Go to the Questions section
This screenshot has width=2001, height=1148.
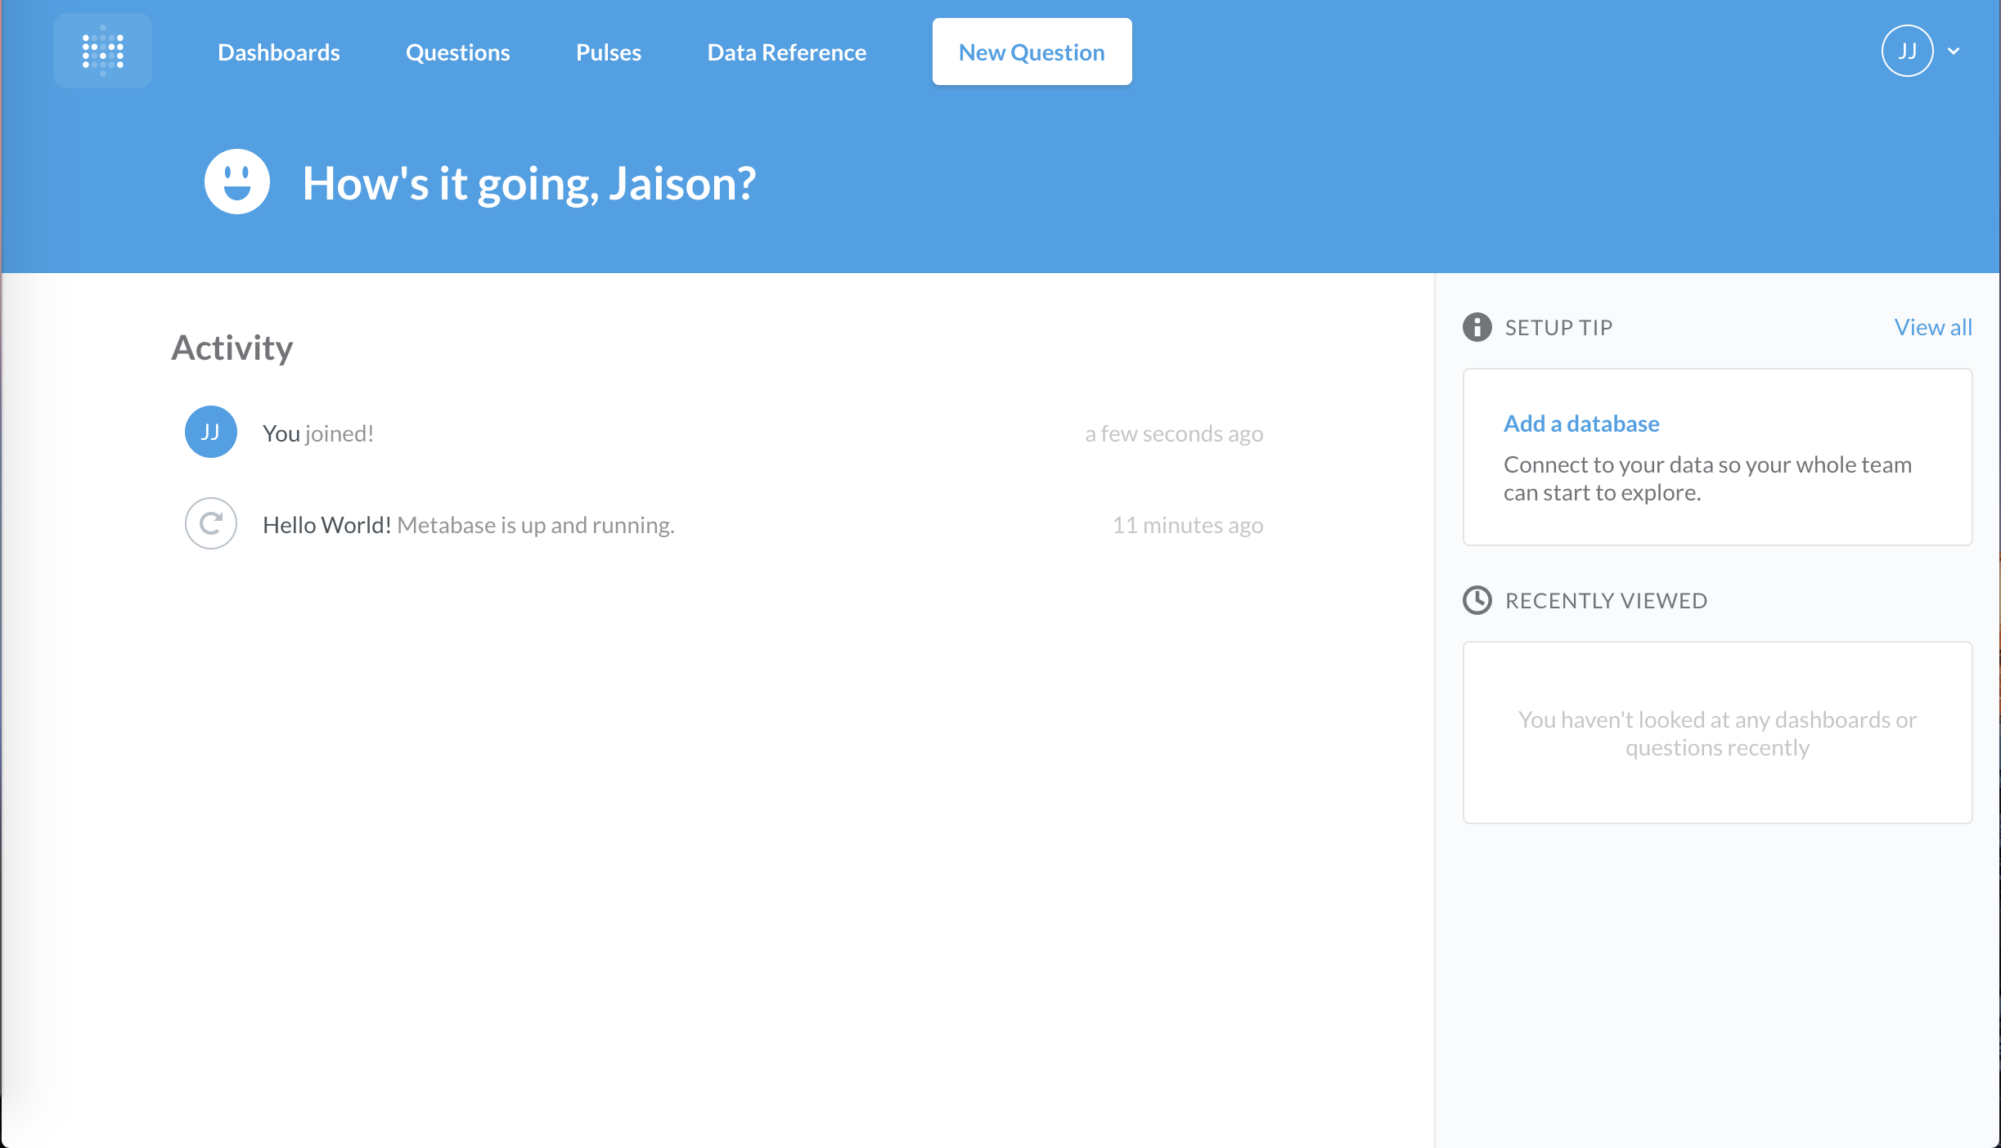pos(457,52)
